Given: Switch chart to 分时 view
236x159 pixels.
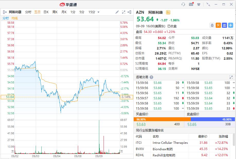Looking at the screenshot, I should (x=28, y=12).
